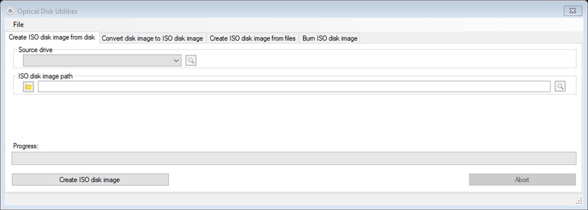Go to the Burn ISO disk image tab

[x=330, y=38]
